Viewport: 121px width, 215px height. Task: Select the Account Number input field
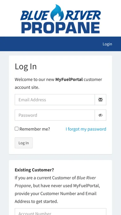click(60, 212)
